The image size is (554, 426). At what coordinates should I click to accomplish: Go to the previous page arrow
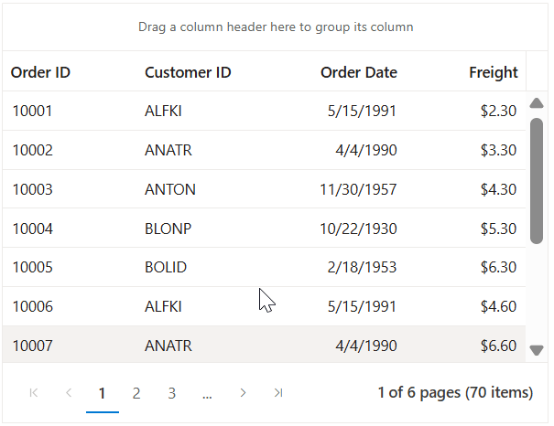[x=69, y=393]
